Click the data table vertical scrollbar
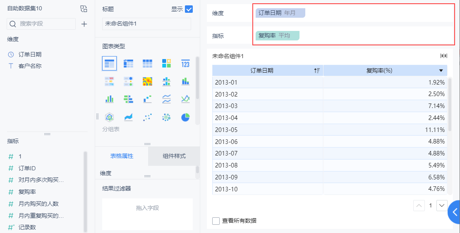Image resolution: width=460 pixels, height=233 pixels. click(x=450, y=105)
